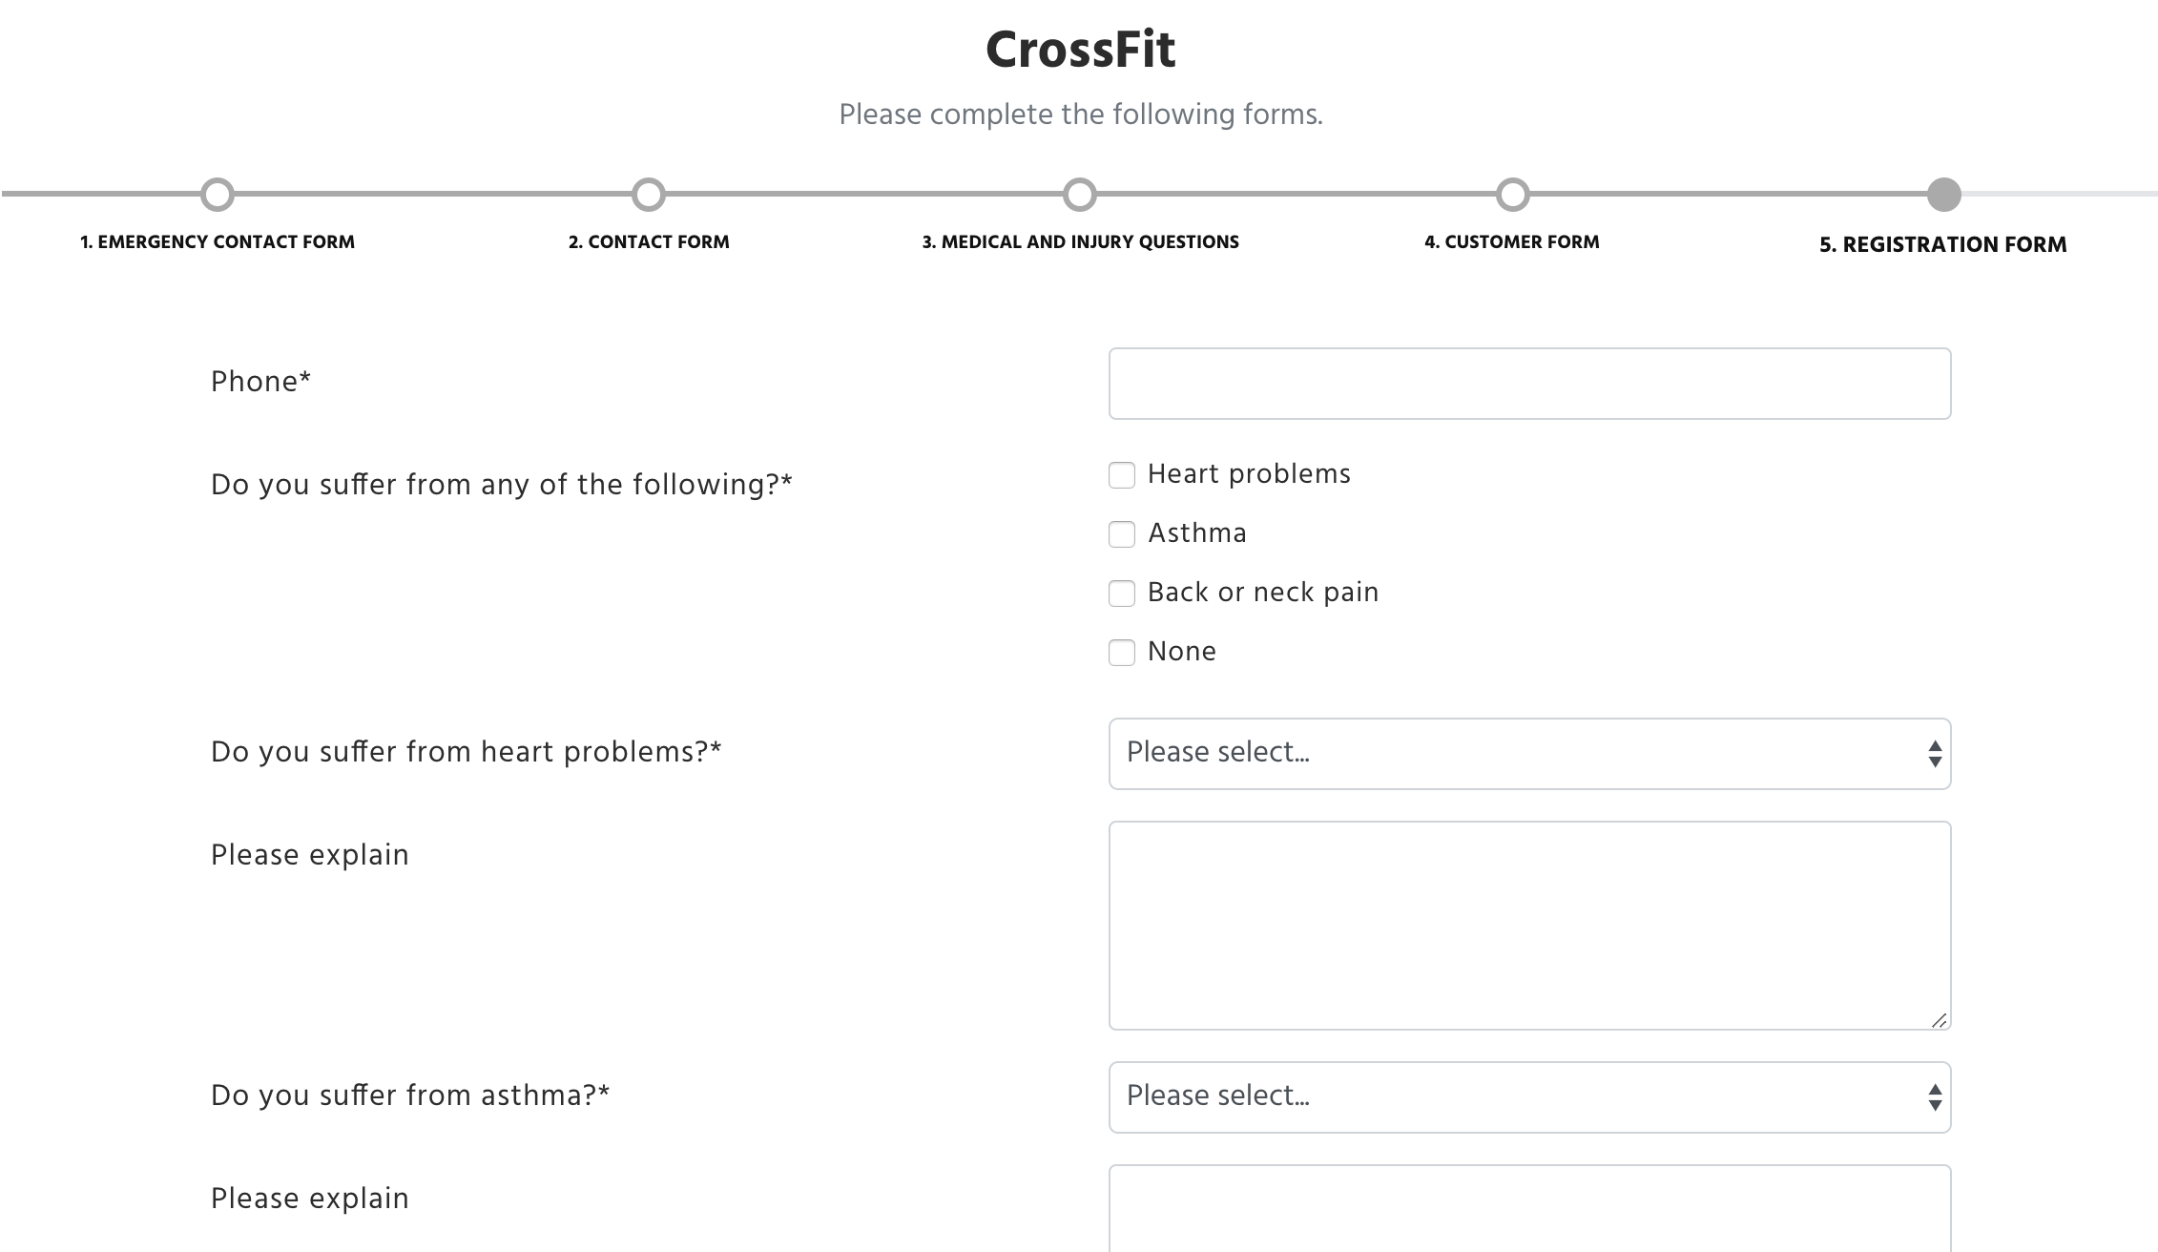Click the Emergency Contact Form step circle
The height and width of the screenshot is (1252, 2158).
point(218,195)
